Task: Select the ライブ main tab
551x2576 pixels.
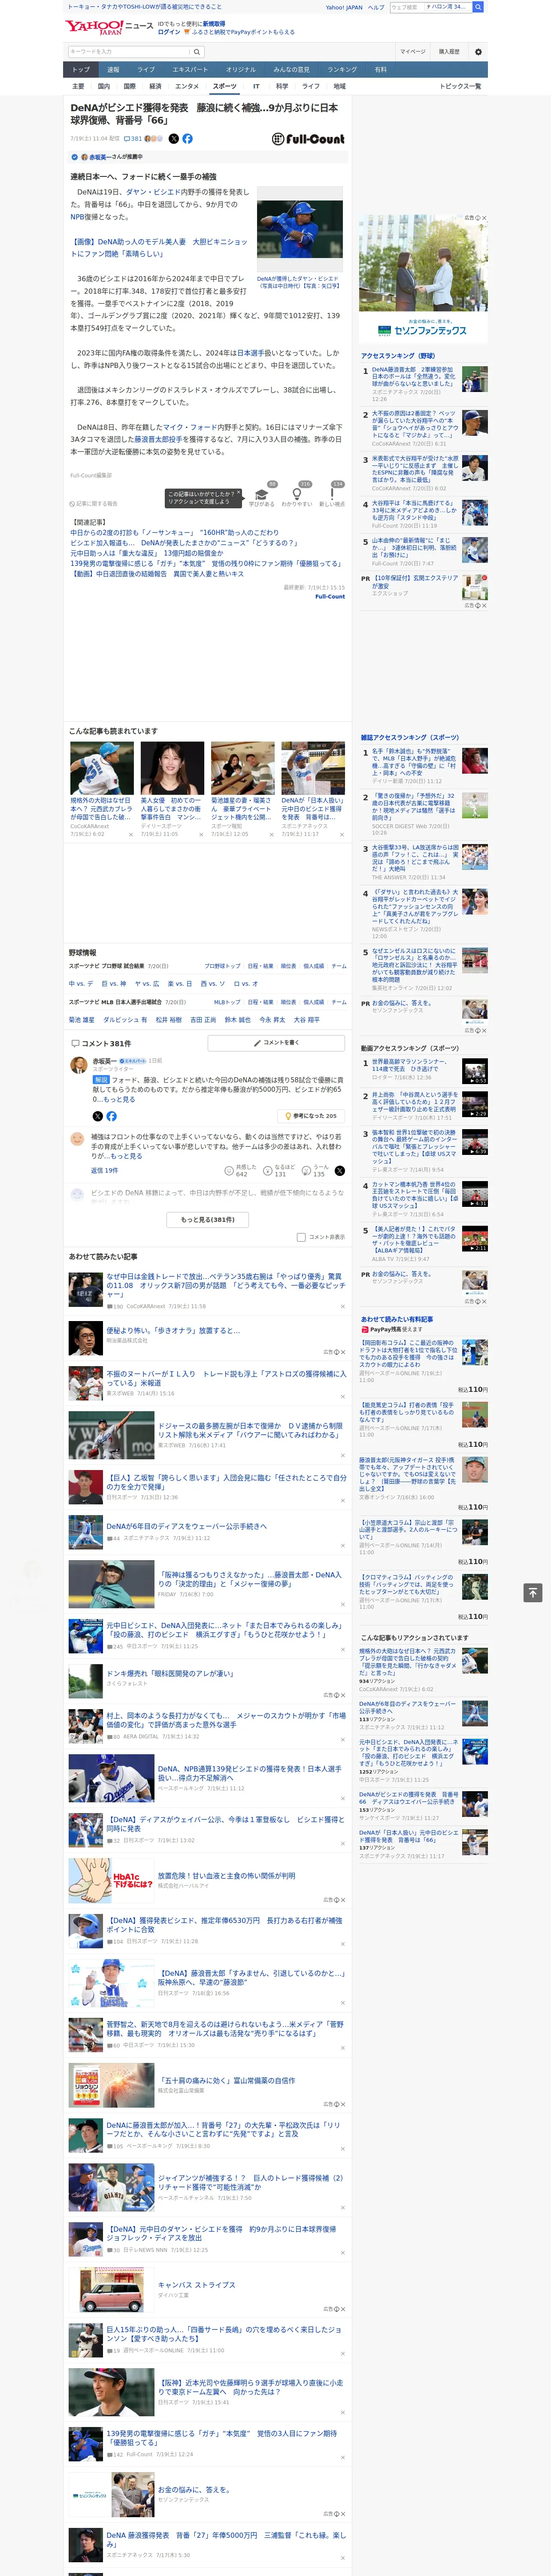Action: click(x=146, y=70)
